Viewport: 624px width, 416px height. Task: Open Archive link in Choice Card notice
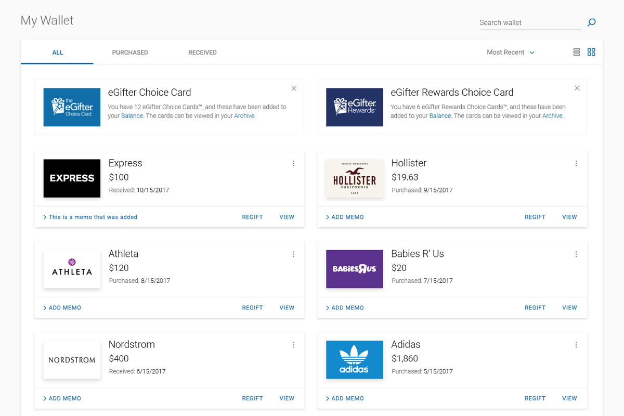coord(244,116)
